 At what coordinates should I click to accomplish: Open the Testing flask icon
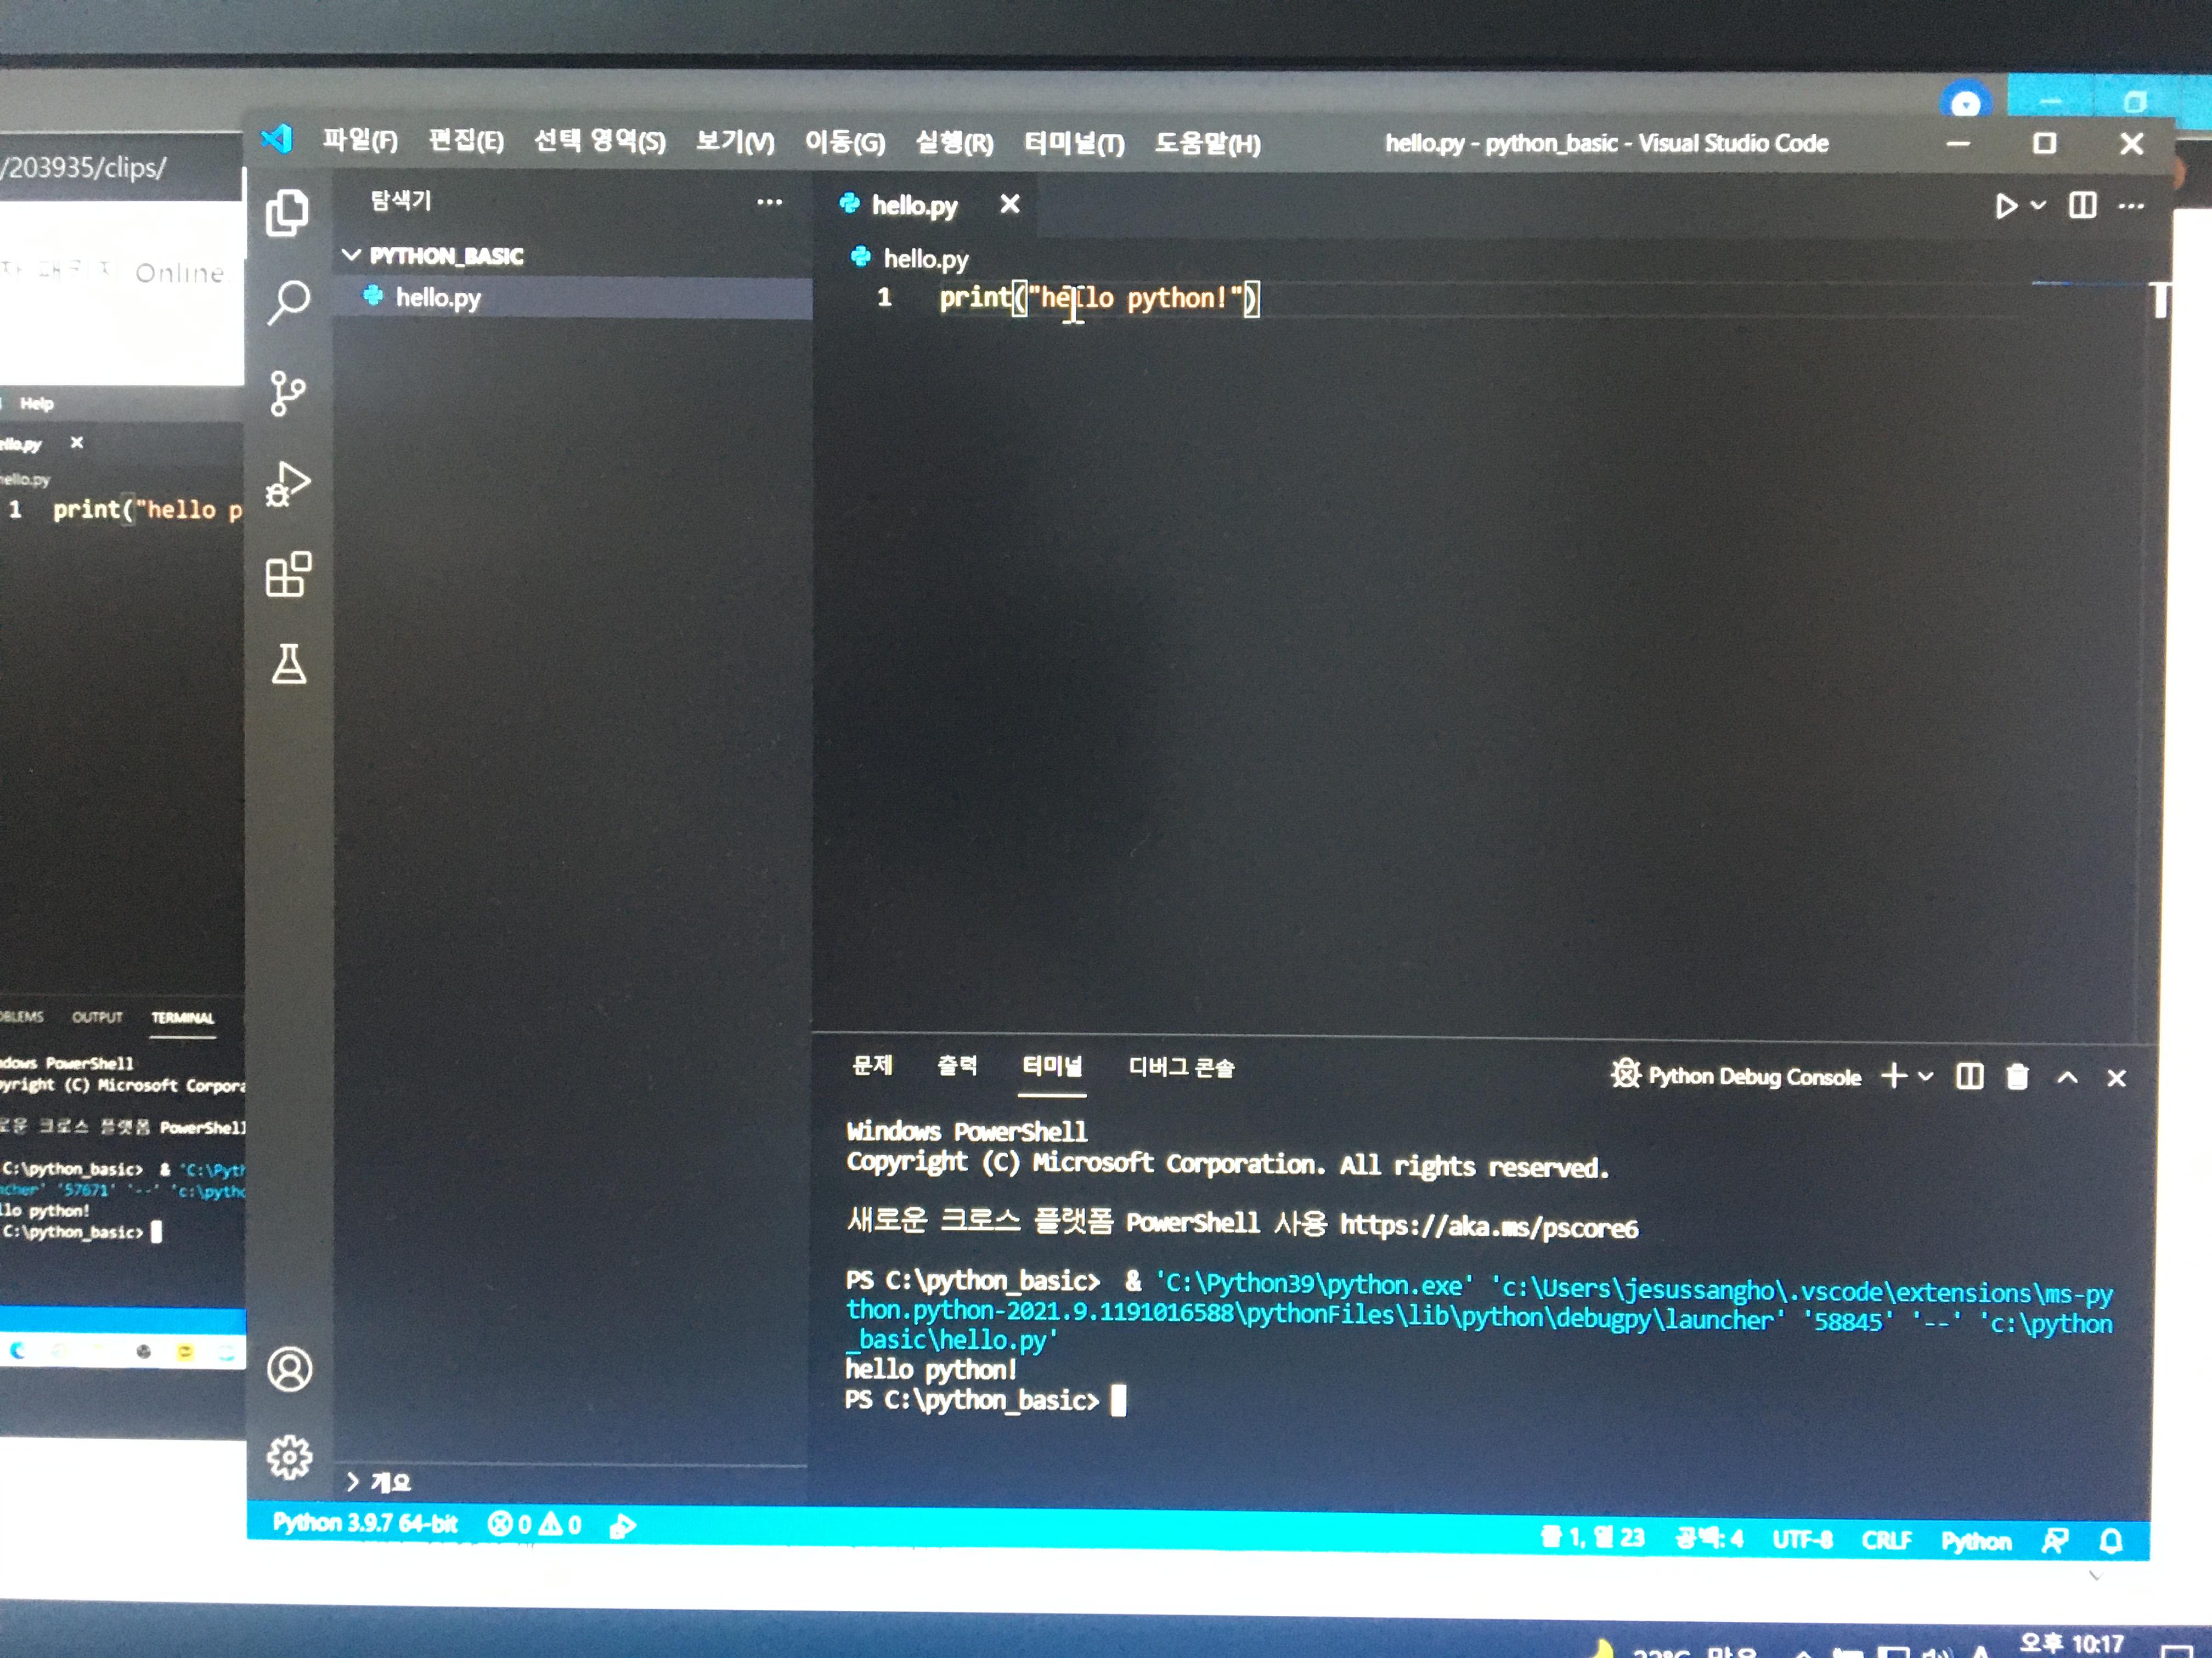[288, 663]
